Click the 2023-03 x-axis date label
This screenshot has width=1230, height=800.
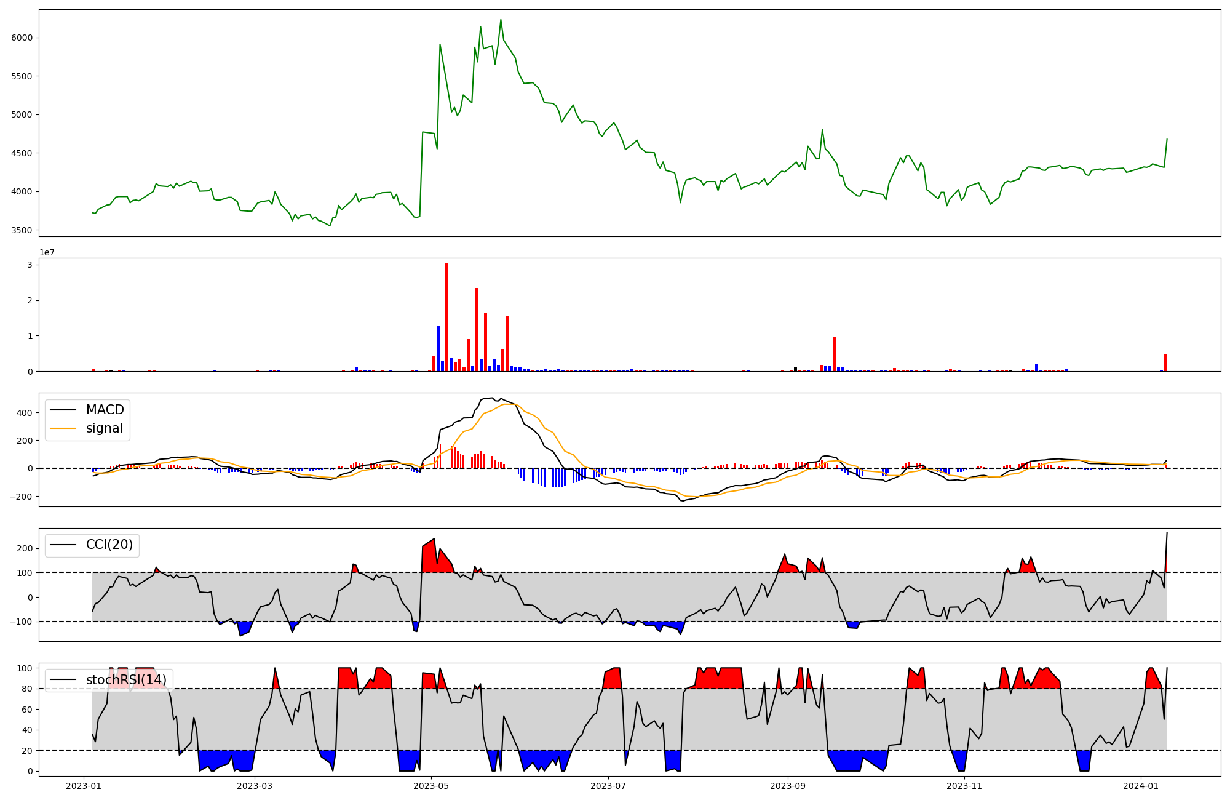coord(254,786)
